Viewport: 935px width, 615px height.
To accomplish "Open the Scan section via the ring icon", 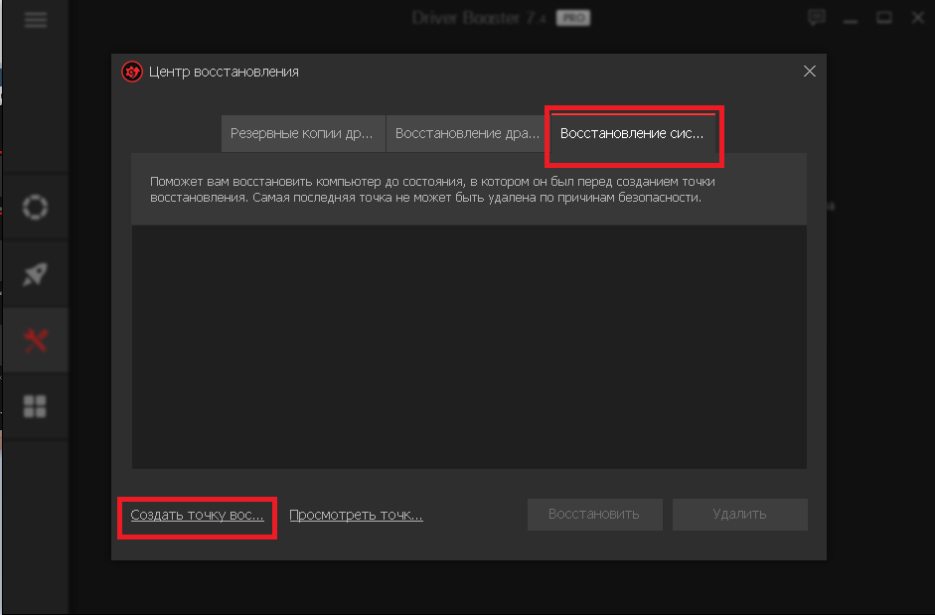I will pyautogui.click(x=36, y=208).
